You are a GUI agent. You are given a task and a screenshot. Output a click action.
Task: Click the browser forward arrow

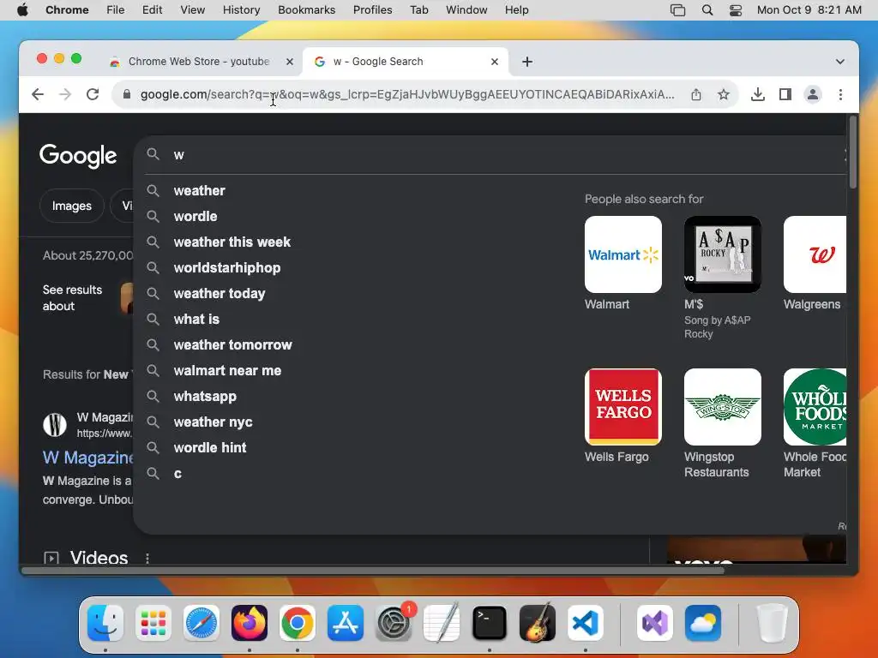65,94
